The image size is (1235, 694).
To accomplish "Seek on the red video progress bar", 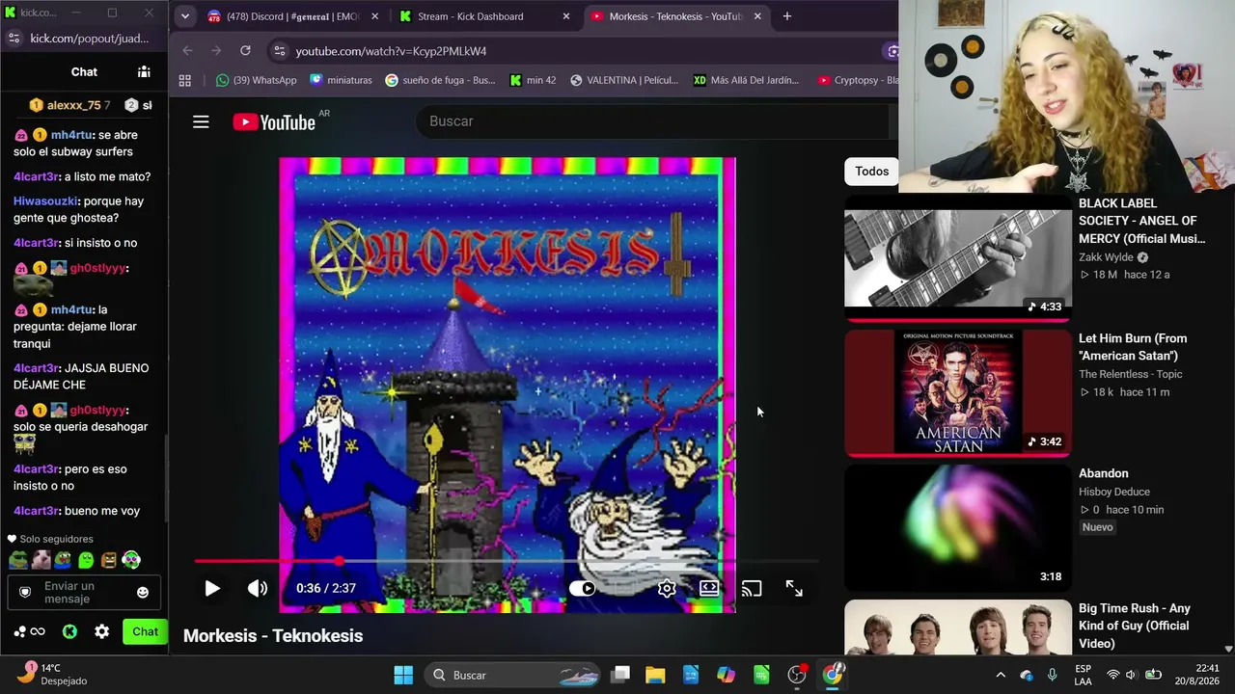I will (507, 561).
